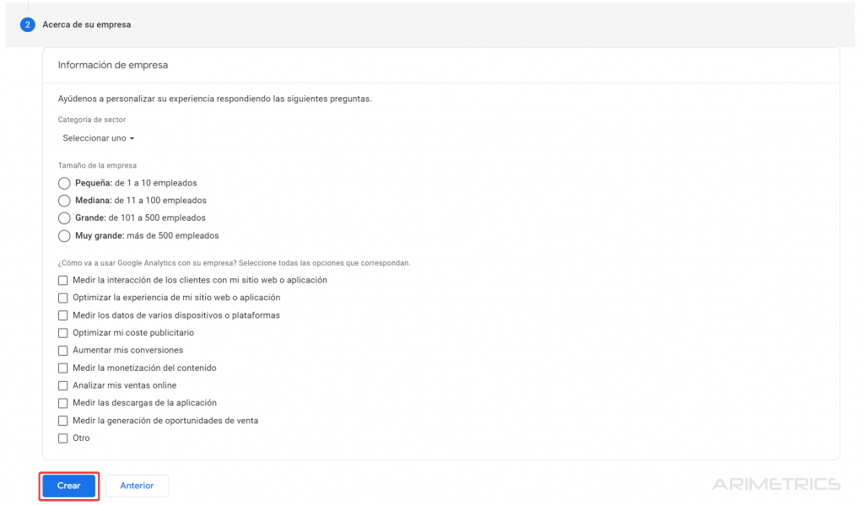Tick 'Medir los datos de varios dispositivos'
The height and width of the screenshot is (505, 864).
(62, 315)
